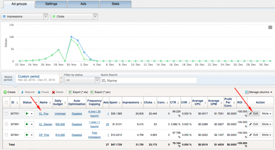Select the checkbox for row 307951
Viewport: 275px width, 150px height.
point(6,124)
